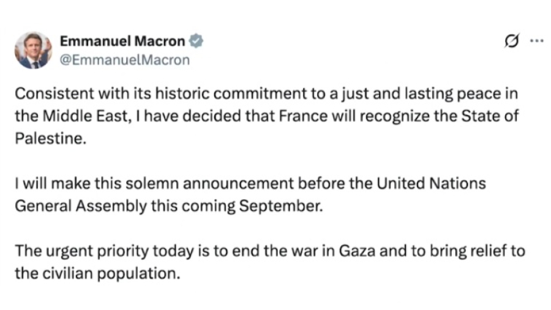Click the words "lasting peace" in the post
Image resolution: width=551 pixels, height=310 pixels.
click(x=455, y=95)
